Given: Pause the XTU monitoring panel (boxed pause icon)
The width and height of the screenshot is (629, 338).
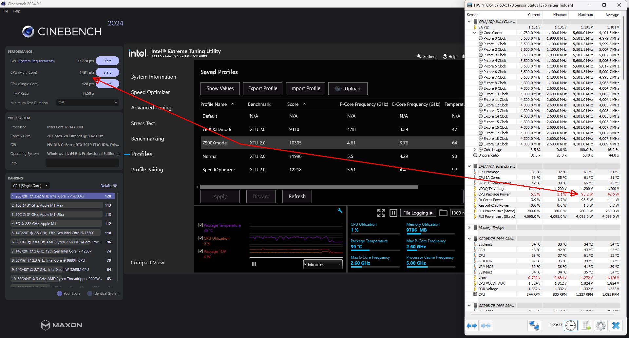Looking at the screenshot, I should point(393,213).
